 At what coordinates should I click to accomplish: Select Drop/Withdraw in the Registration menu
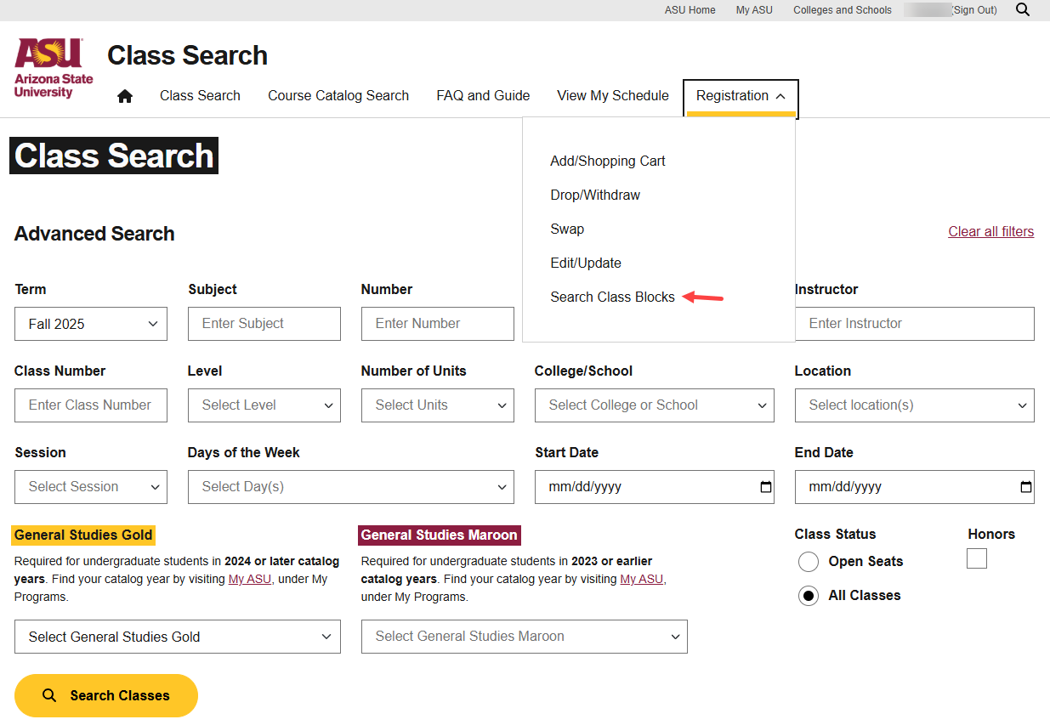(x=595, y=195)
